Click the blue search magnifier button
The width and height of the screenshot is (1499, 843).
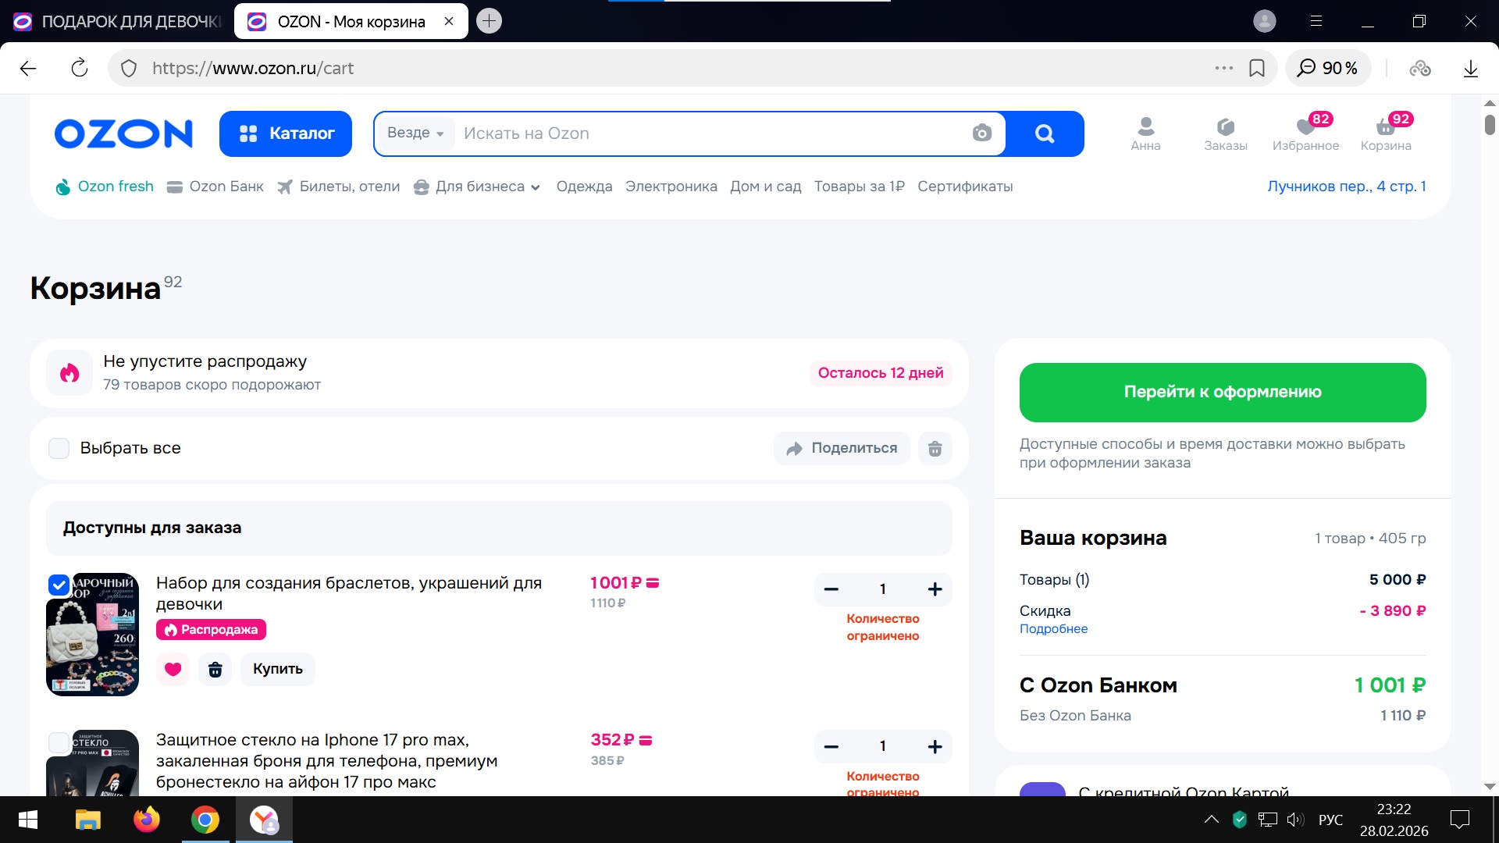click(1045, 133)
